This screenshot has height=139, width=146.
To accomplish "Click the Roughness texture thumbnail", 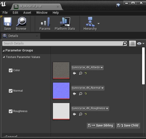I will pyautogui.click(x=61, y=111).
